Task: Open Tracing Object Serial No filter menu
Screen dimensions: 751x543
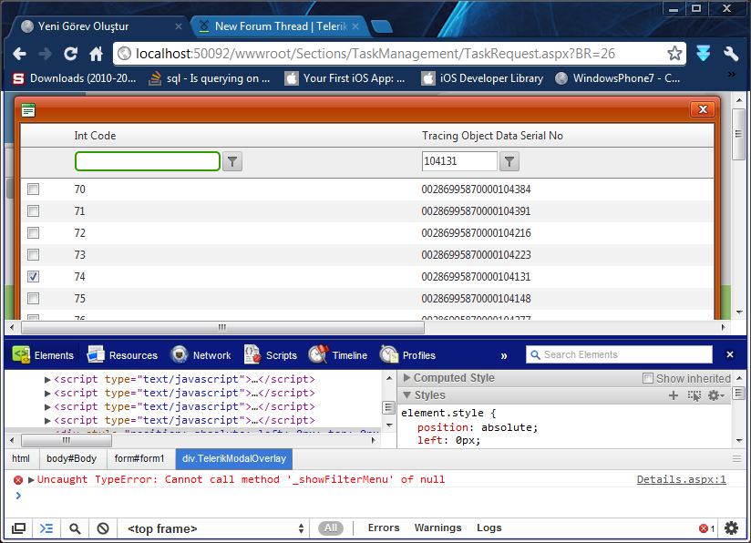Action: [509, 161]
